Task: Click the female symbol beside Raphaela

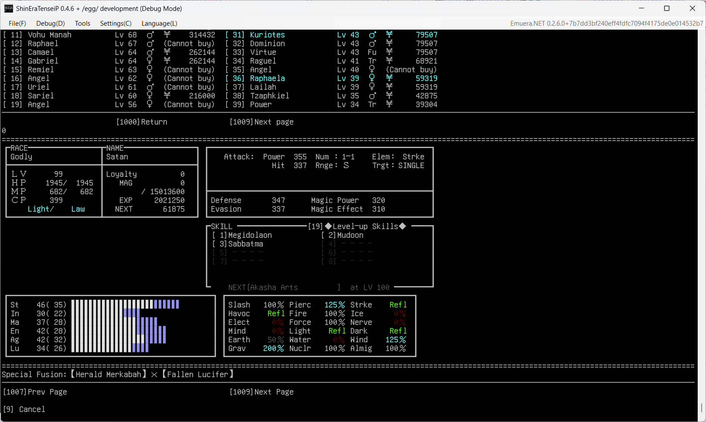Action: (x=372, y=78)
